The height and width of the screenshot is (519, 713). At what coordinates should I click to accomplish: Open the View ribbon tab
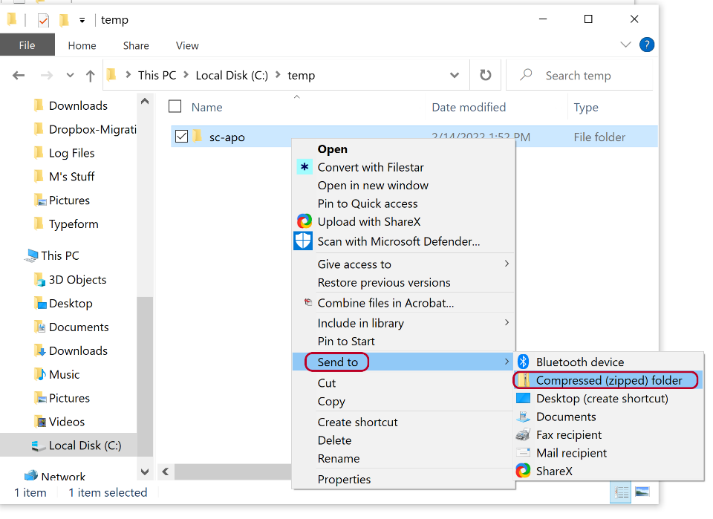187,45
